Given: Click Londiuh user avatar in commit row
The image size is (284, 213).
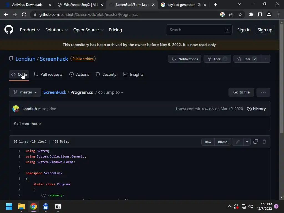Looking at the screenshot, I should pyautogui.click(x=16, y=109).
